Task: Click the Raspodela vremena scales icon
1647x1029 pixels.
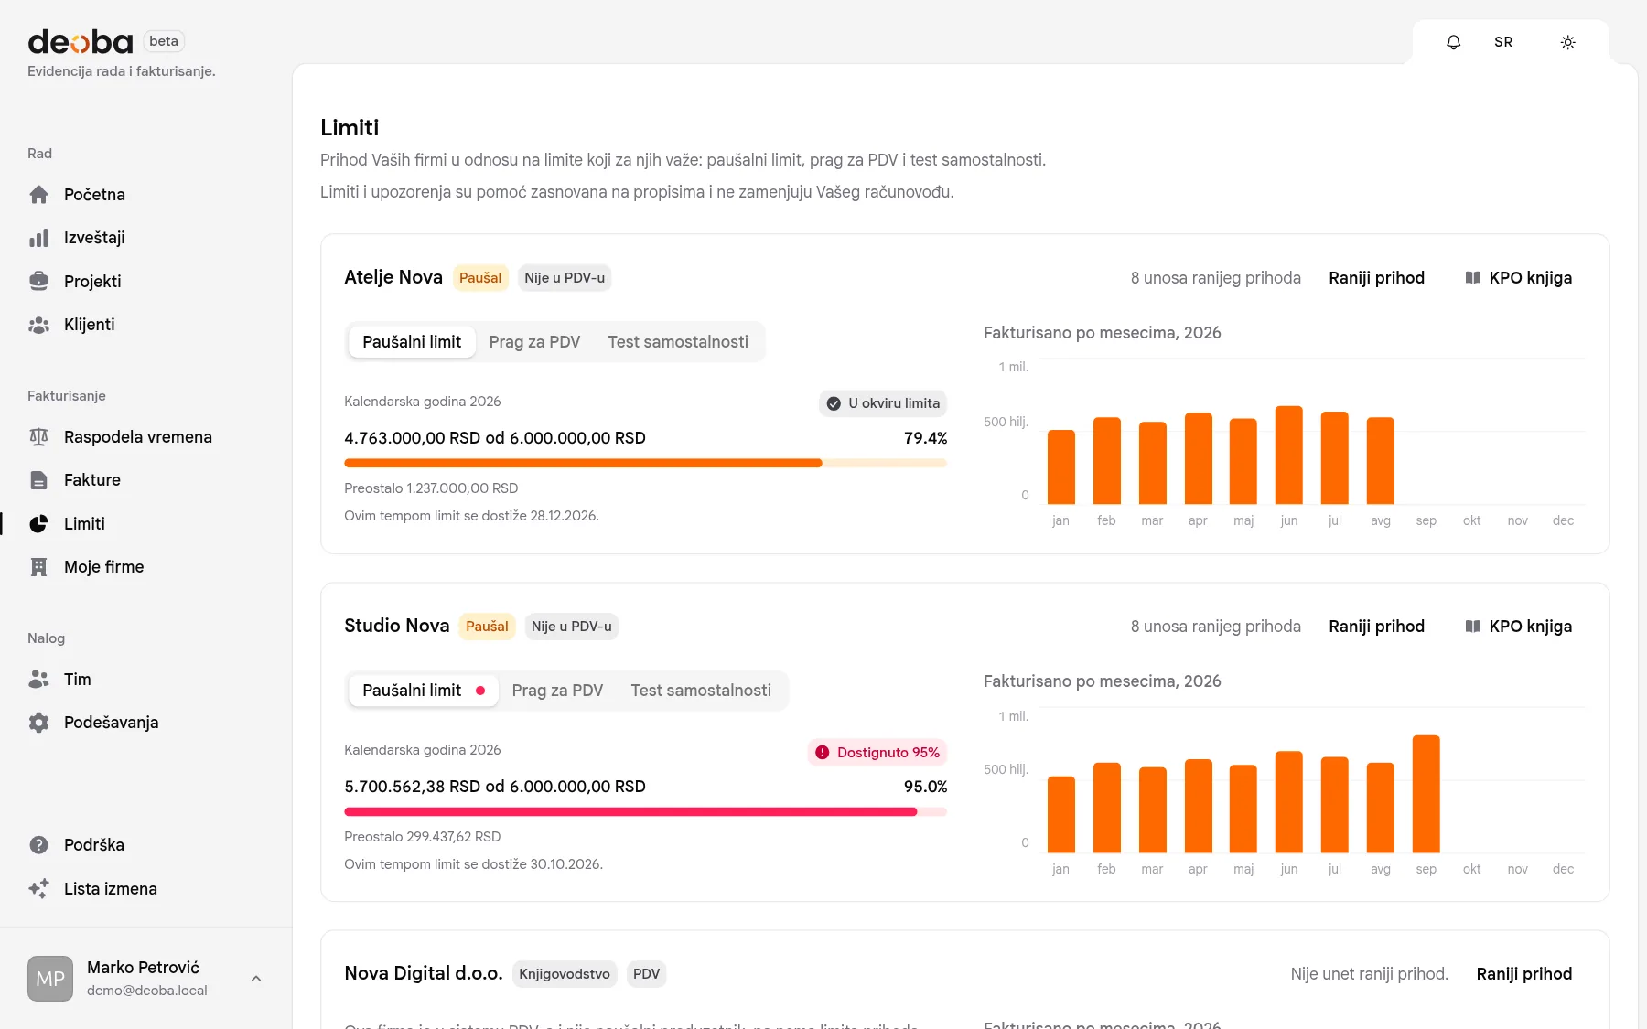Action: coord(38,437)
